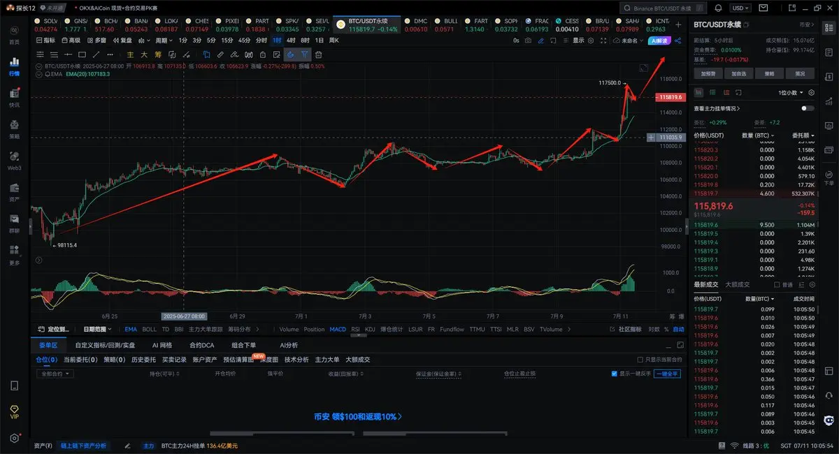This screenshot has width=839, height=454.
Task: Click the filter funnel icon in drawing toolbar
Action: tap(305, 54)
